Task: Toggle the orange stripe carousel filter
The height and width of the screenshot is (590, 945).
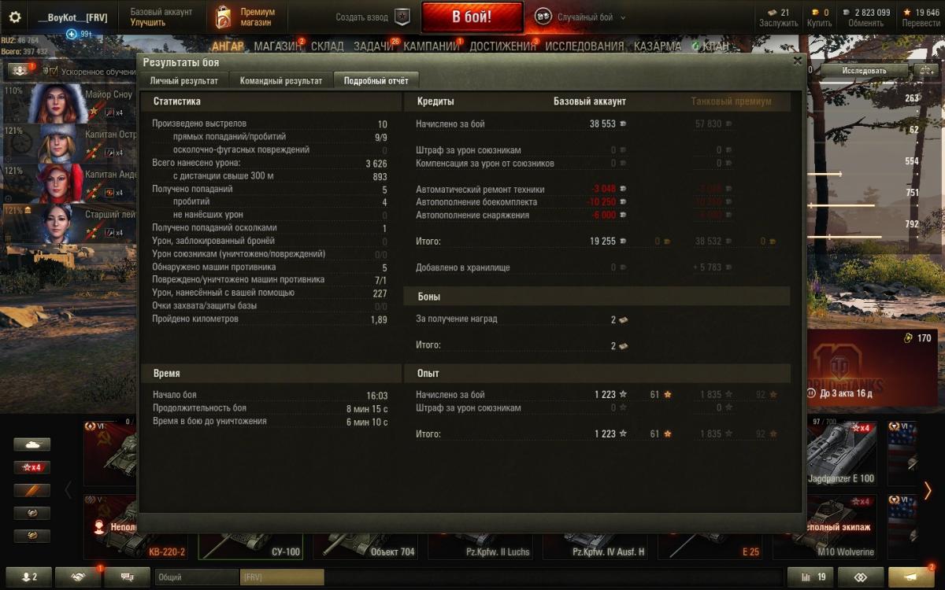Action: pyautogui.click(x=31, y=490)
